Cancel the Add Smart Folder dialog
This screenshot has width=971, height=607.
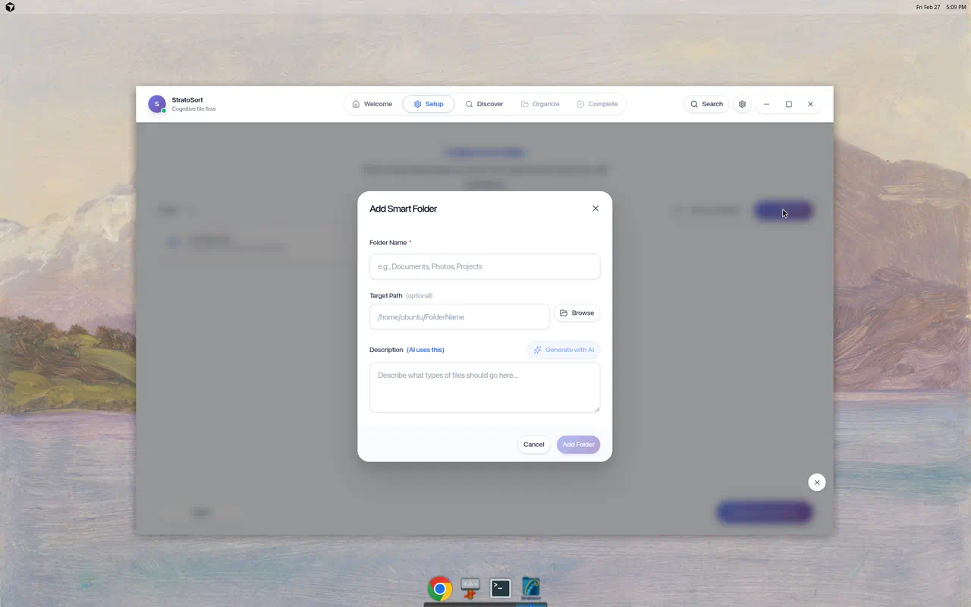[x=533, y=445]
